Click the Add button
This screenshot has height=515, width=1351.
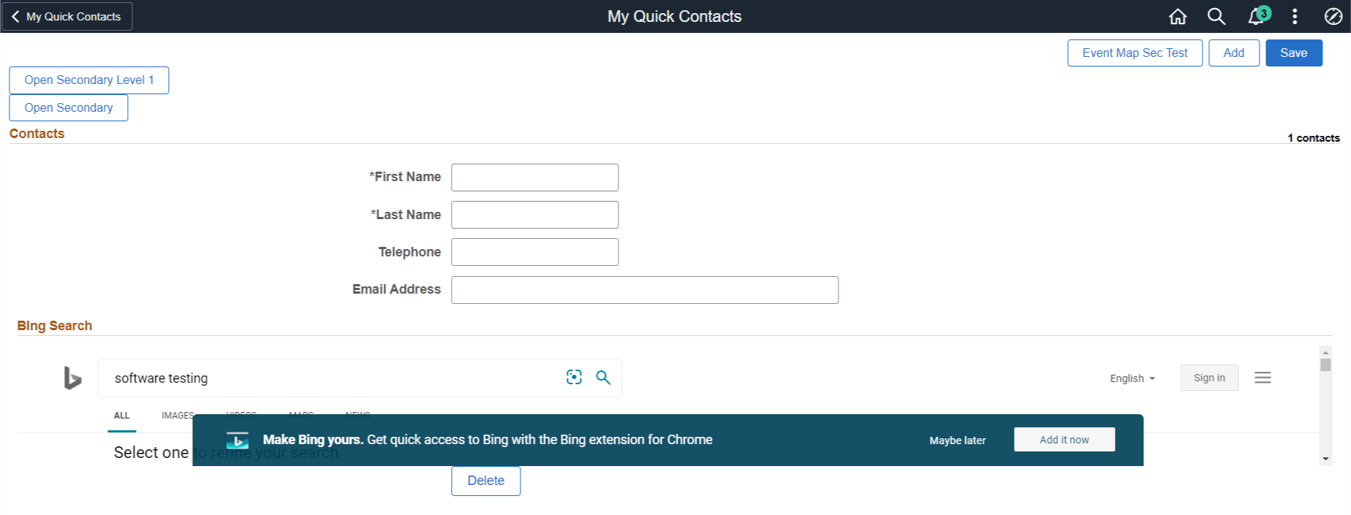click(x=1233, y=53)
